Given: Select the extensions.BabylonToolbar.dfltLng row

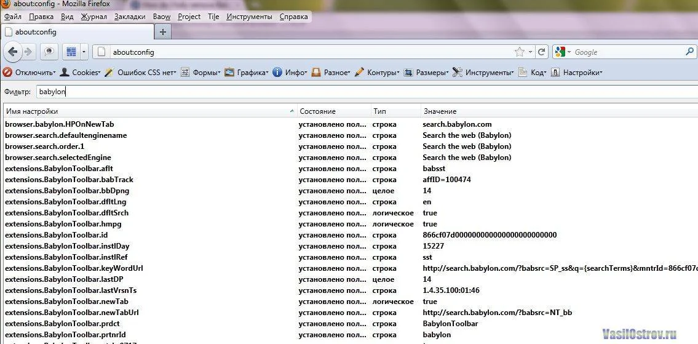Looking at the screenshot, I should 351,202.
